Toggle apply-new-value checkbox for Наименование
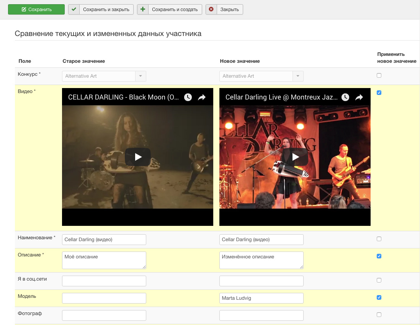The height and width of the screenshot is (325, 420). tap(379, 239)
